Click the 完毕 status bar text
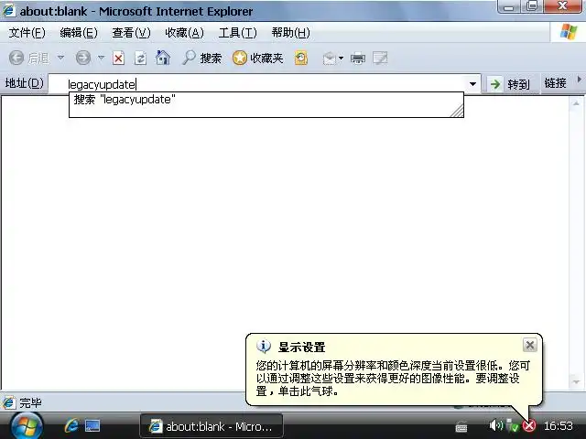Image resolution: width=586 pixels, height=439 pixels. coord(30,402)
